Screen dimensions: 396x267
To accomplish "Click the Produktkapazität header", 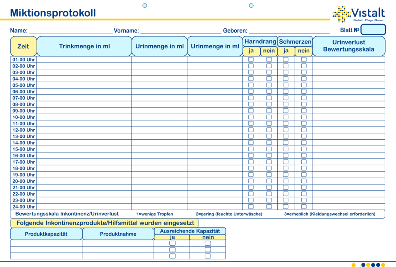I will click(46, 234).
